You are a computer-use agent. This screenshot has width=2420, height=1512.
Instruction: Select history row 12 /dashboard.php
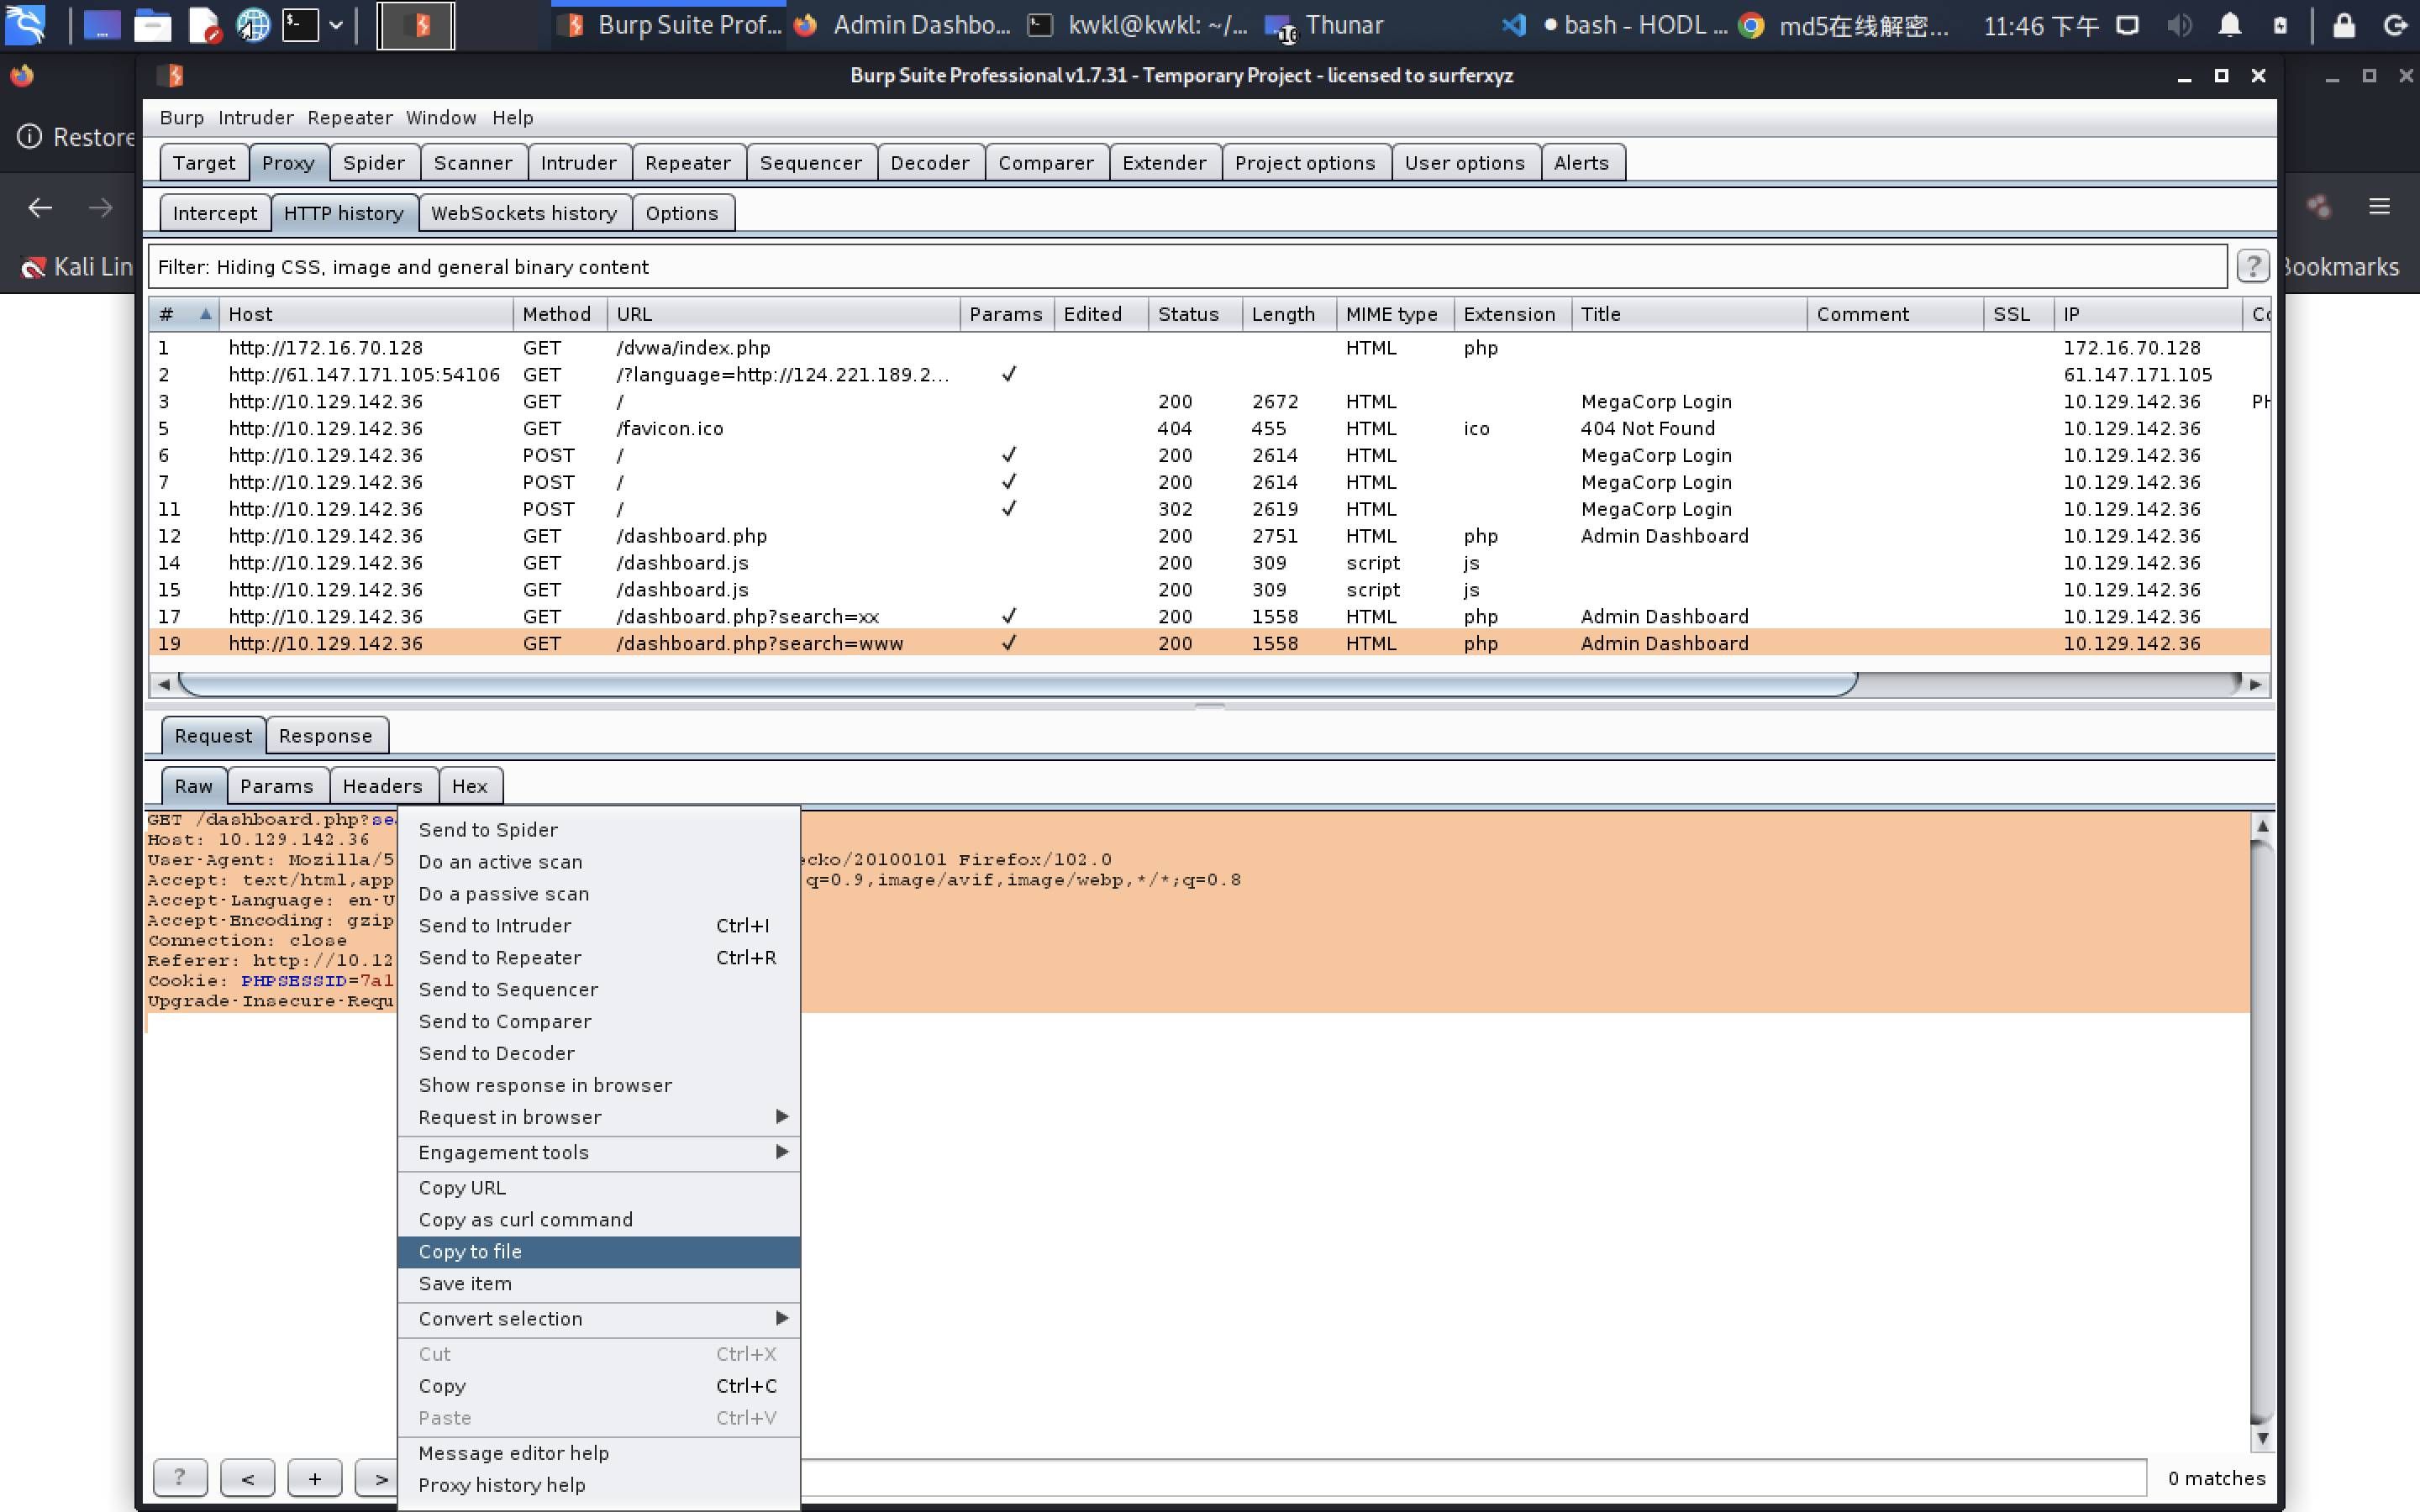(1210, 536)
